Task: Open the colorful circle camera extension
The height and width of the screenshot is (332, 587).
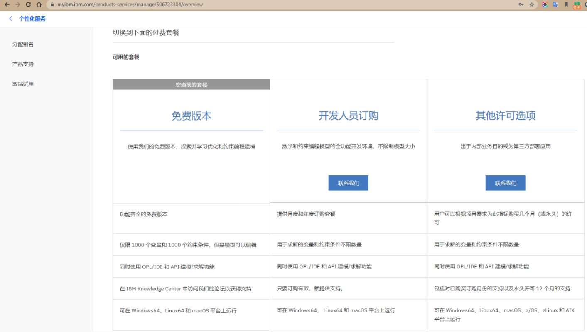Action: click(x=545, y=5)
